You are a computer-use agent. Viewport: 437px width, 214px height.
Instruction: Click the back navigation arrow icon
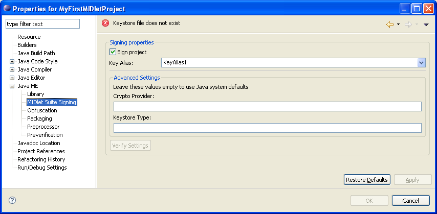coord(389,25)
